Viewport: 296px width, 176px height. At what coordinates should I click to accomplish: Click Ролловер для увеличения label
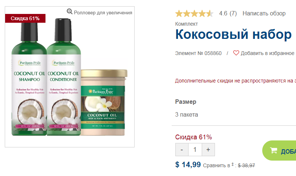click(103, 12)
